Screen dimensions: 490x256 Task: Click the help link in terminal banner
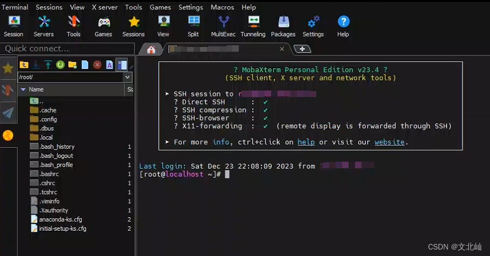click(306, 142)
